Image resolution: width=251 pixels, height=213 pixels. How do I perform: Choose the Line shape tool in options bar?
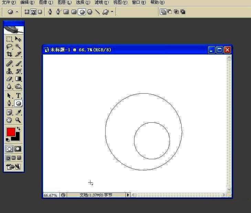[98, 12]
